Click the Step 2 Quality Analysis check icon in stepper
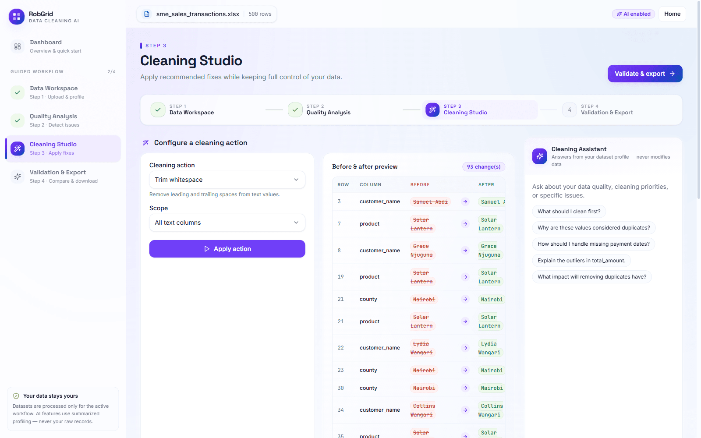The image size is (701, 438). coord(295,110)
